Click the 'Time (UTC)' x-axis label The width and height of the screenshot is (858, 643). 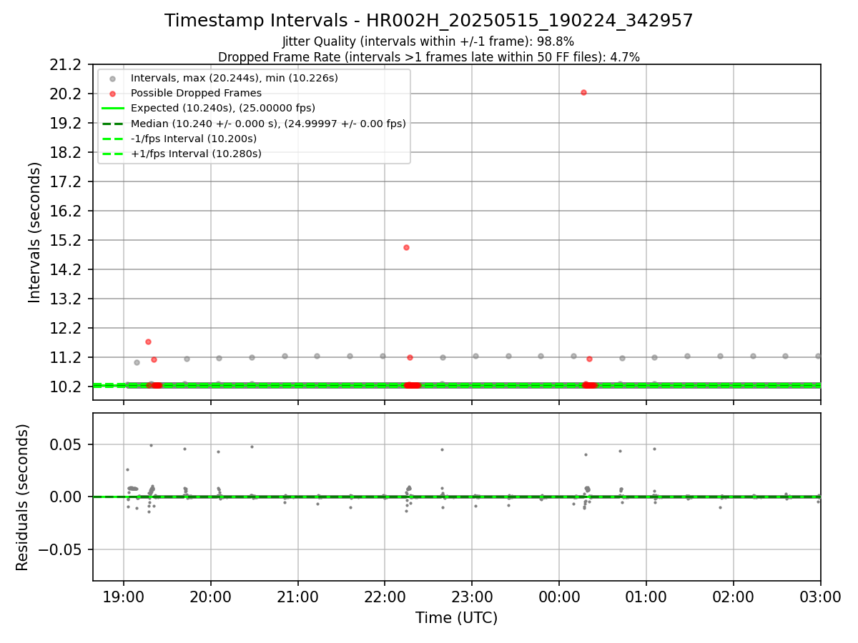point(456,618)
